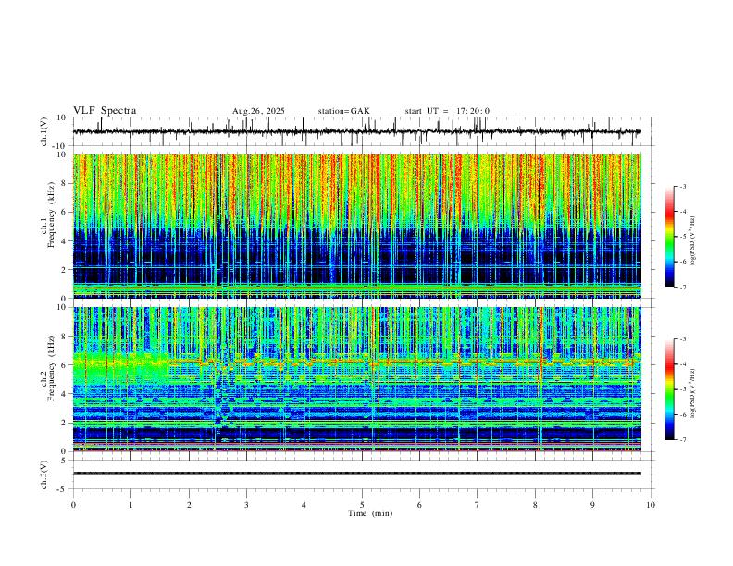Click inside the ch.2 spectrogram panel
The image size is (733, 566).
[x=356, y=379]
